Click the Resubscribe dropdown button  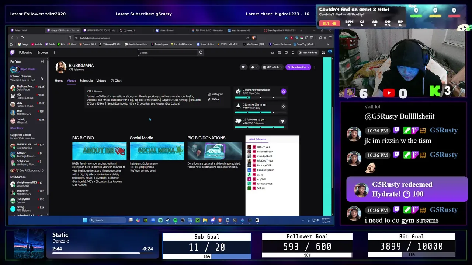[x=298, y=67]
